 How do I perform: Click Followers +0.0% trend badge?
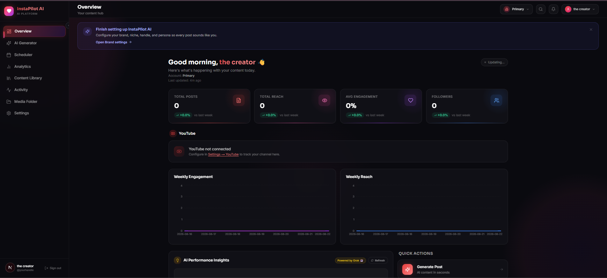pos(441,115)
